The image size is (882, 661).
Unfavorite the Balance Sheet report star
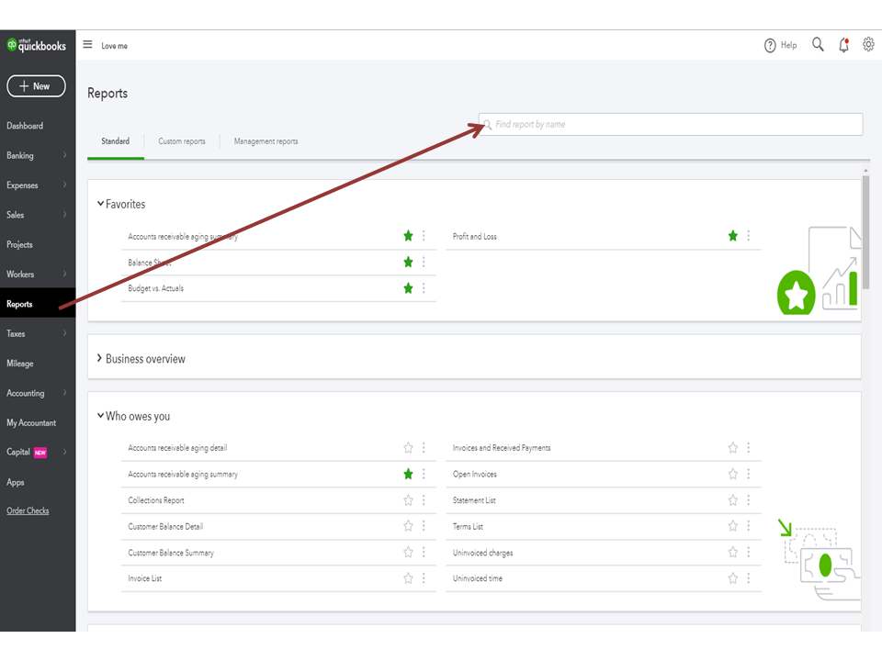(x=408, y=263)
